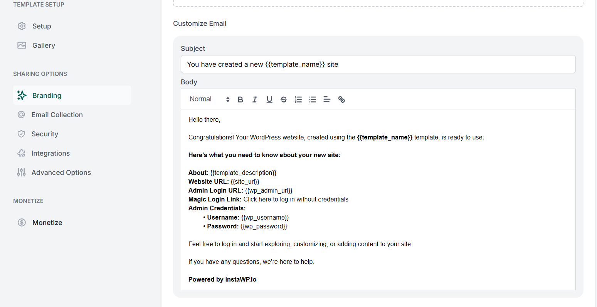The width and height of the screenshot is (597, 307).
Task: Apply strikethrough formatting to text
Action: click(x=284, y=99)
